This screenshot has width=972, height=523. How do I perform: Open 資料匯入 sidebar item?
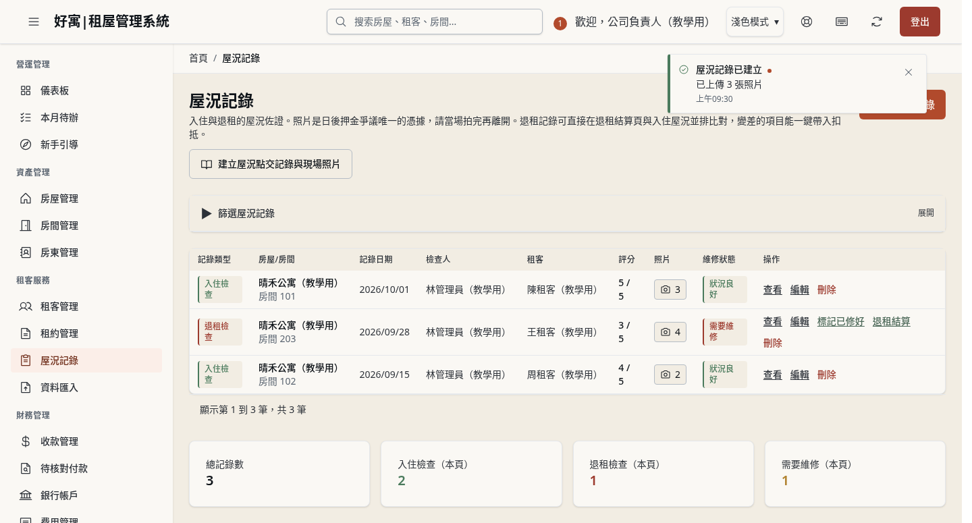(x=86, y=387)
